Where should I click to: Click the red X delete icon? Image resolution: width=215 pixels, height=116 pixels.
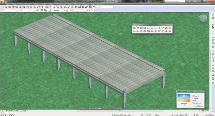pyautogui.click(x=28, y=7)
